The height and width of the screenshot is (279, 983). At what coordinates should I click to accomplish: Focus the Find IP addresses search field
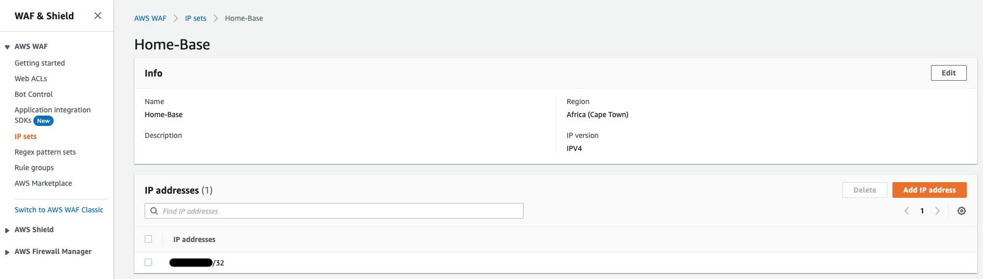(x=334, y=211)
